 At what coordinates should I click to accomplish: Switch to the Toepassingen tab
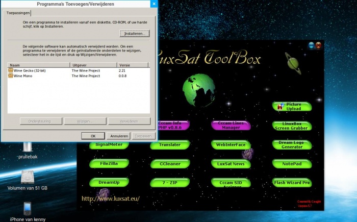18,13
